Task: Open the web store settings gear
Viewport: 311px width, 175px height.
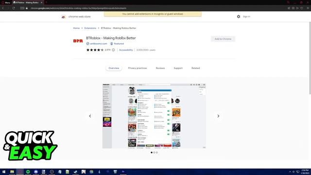Action: click(x=239, y=17)
